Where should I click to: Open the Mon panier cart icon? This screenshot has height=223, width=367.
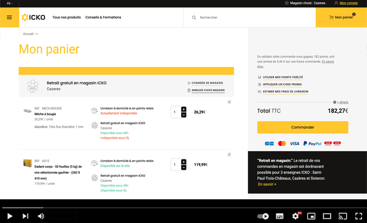(x=331, y=17)
